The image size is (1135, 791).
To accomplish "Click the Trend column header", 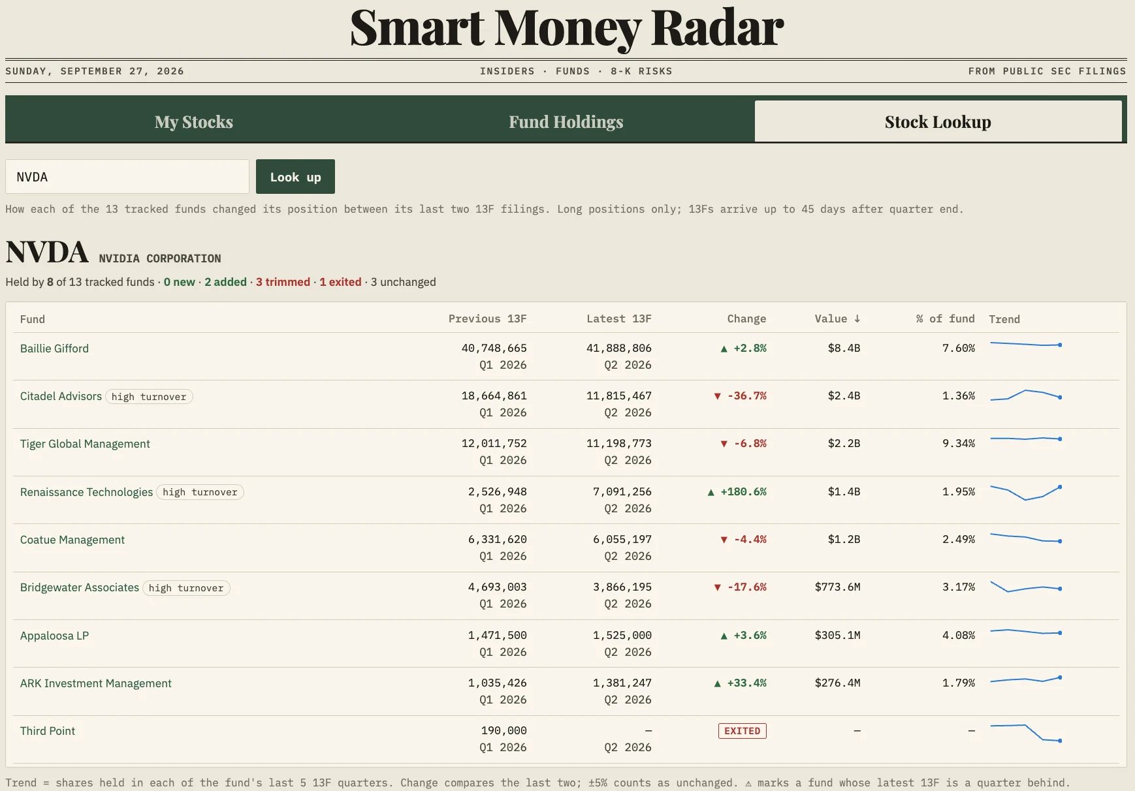I will (1004, 319).
